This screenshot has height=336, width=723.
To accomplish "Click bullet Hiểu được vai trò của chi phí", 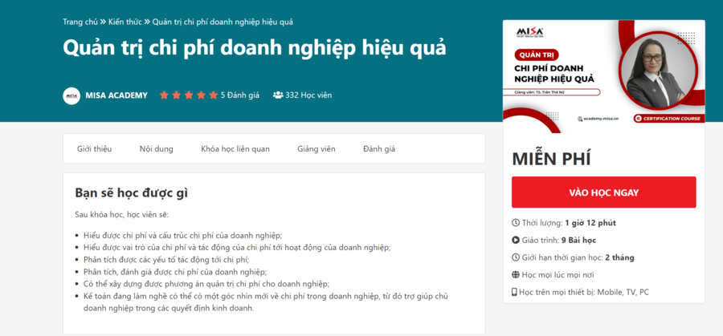I will 237,247.
